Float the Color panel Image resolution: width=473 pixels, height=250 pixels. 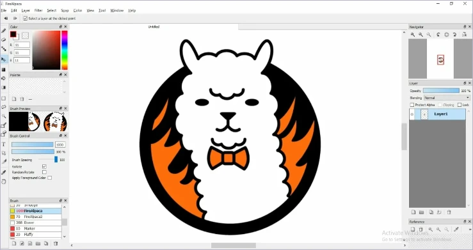click(61, 27)
